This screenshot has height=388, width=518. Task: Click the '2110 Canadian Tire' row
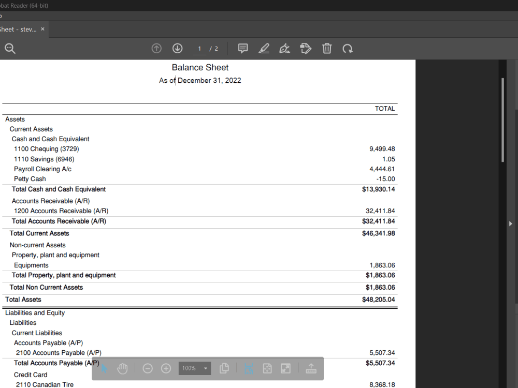[x=200, y=384]
